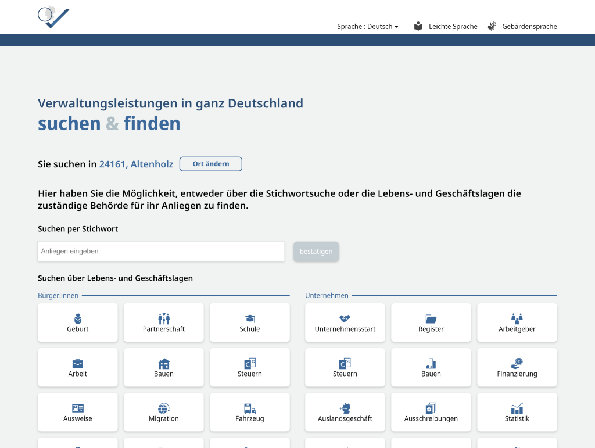This screenshot has width=595, height=448.
Task: Select the Arbeitgeber people icon
Action: [517, 318]
